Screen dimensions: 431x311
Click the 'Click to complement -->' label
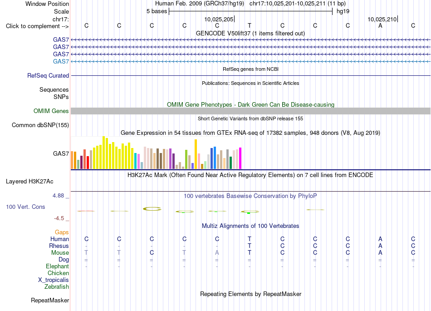pos(37,26)
